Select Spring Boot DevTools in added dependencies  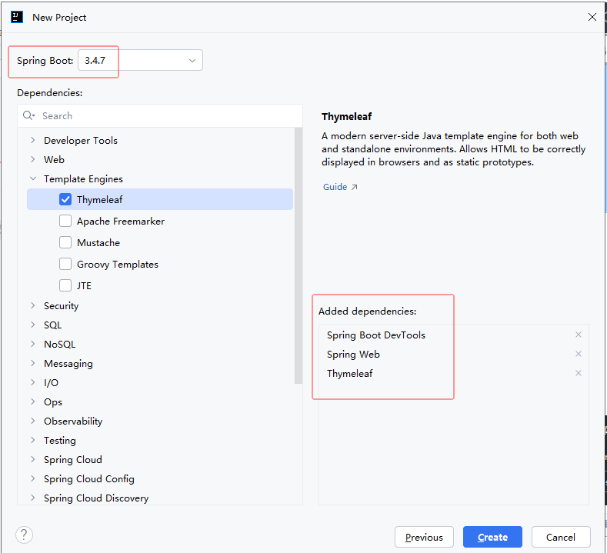[x=376, y=335]
